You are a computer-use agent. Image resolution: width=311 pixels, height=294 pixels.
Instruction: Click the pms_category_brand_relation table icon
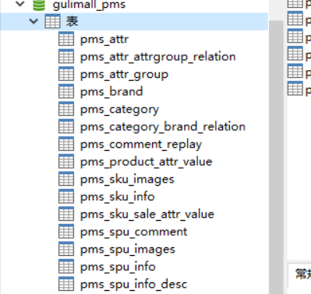point(66,126)
